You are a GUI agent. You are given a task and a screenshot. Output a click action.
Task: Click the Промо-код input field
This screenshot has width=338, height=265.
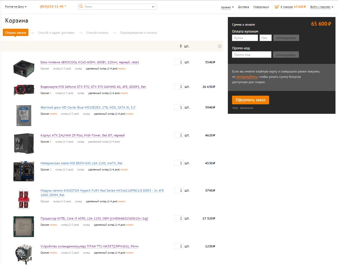click(x=251, y=55)
